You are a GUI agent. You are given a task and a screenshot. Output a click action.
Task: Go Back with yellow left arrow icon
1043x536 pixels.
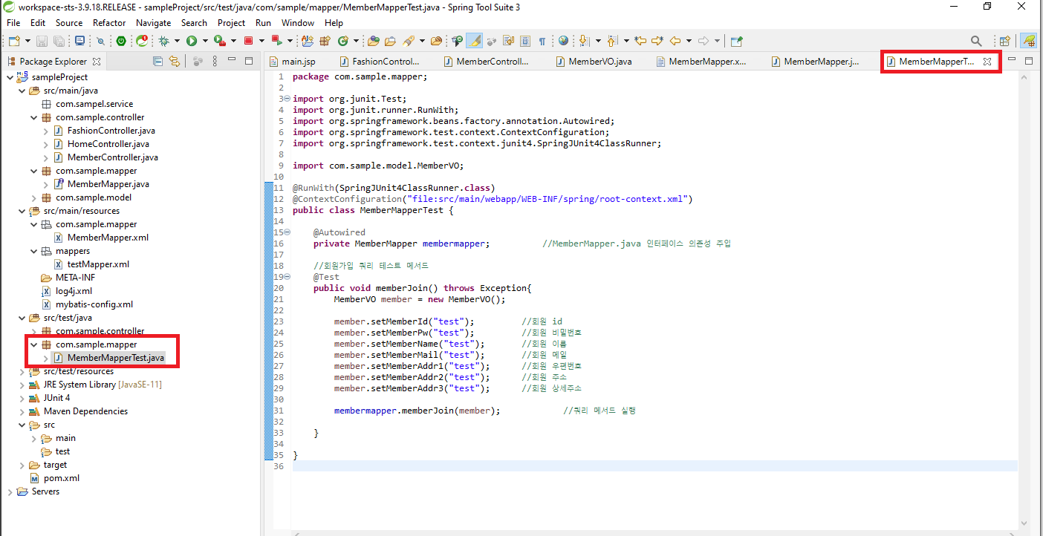[675, 41]
